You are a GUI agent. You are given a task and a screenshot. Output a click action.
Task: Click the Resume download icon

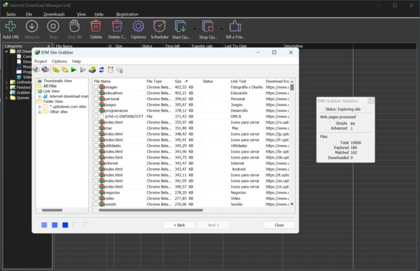[x=32, y=26]
